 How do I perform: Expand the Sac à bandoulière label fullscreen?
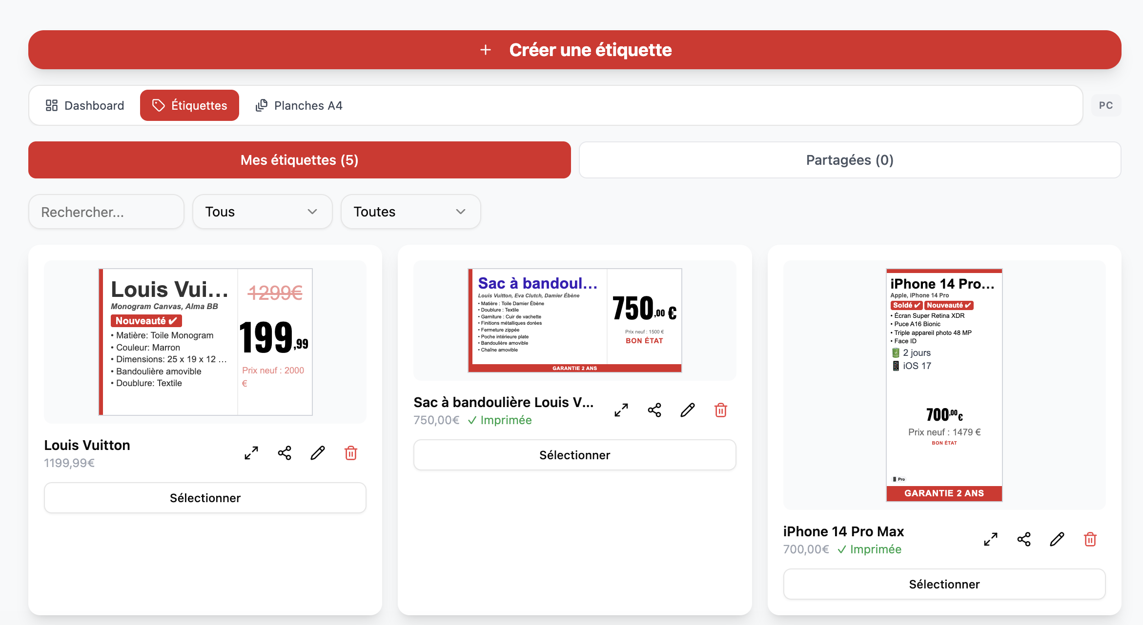[x=621, y=410]
